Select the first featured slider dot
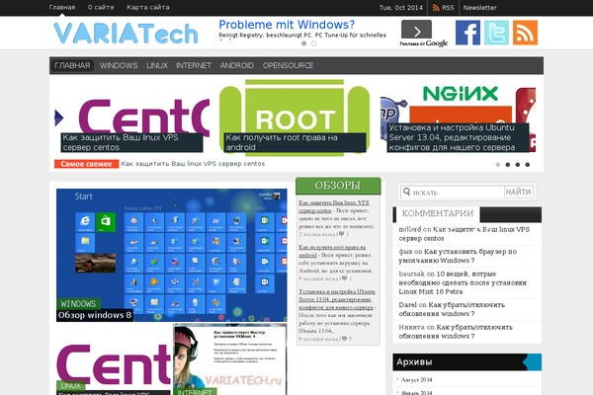This screenshot has width=593, height=395. [x=498, y=165]
